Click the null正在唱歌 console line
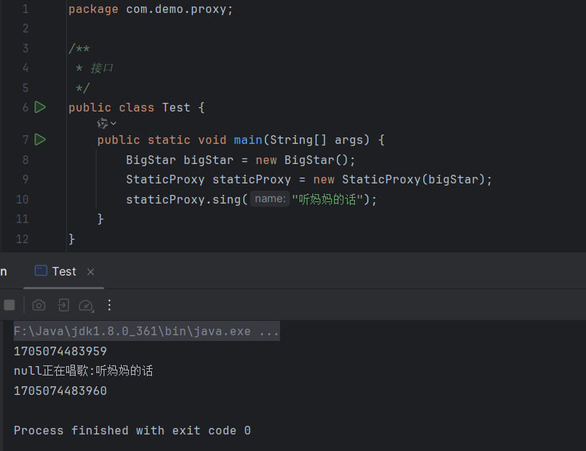Screen dimensions: 586x451 [84, 370]
